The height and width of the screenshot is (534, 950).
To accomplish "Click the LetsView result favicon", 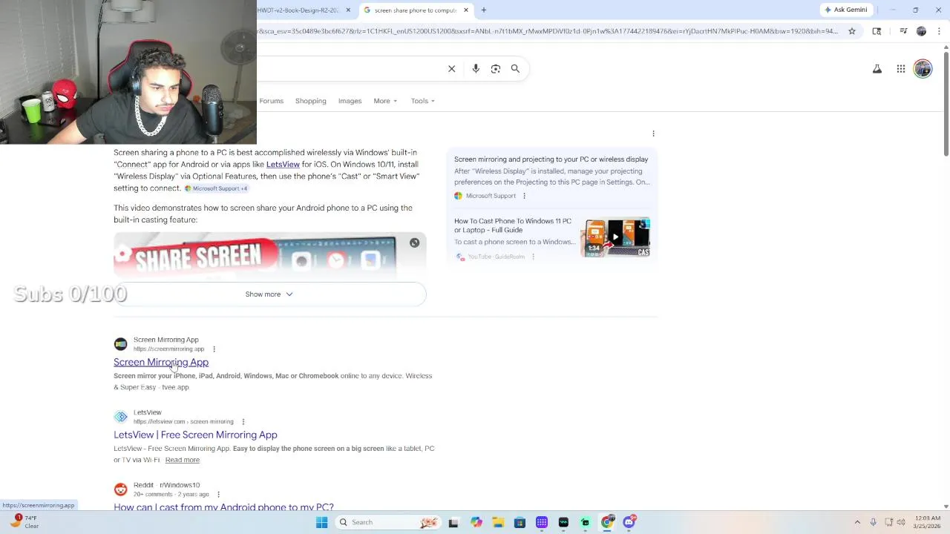I will (x=120, y=417).
